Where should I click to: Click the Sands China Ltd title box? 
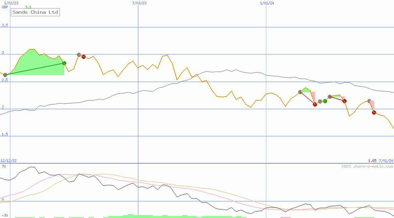[x=35, y=12]
